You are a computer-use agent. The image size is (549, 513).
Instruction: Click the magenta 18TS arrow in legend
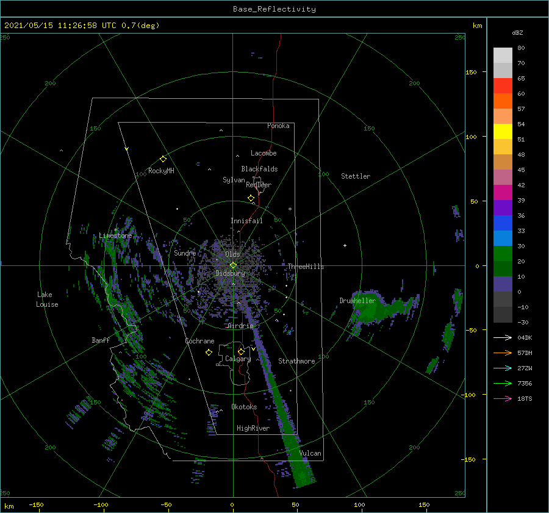pos(503,399)
